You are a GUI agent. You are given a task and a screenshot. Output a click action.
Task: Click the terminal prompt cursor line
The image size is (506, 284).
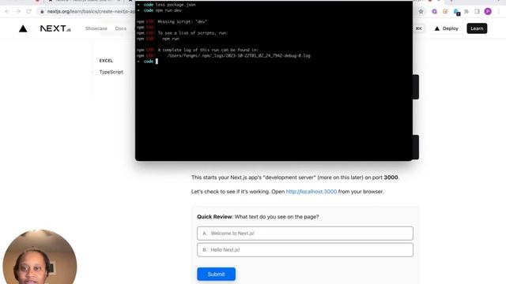click(148, 62)
